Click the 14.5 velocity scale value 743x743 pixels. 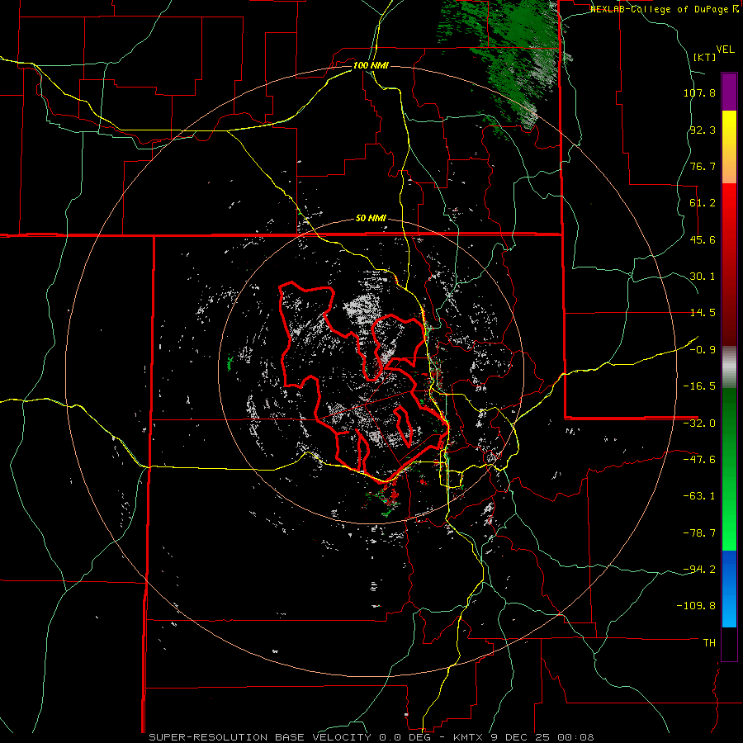pyautogui.click(x=703, y=313)
